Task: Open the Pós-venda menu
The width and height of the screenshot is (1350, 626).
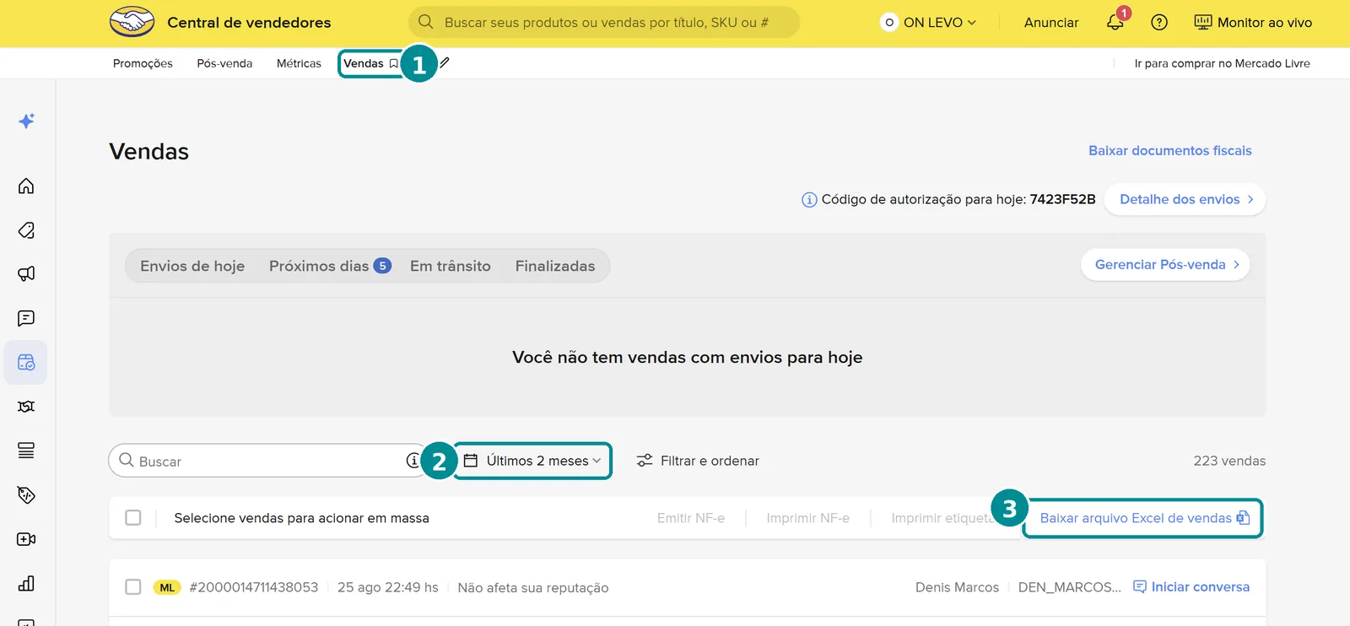Action: pyautogui.click(x=224, y=63)
